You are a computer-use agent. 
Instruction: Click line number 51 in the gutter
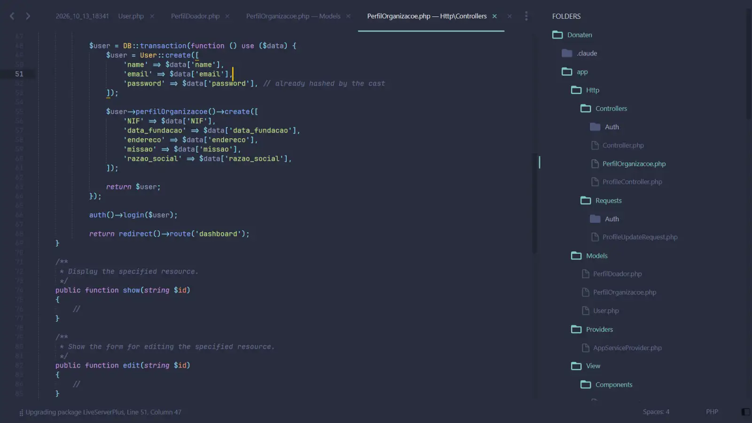click(19, 74)
